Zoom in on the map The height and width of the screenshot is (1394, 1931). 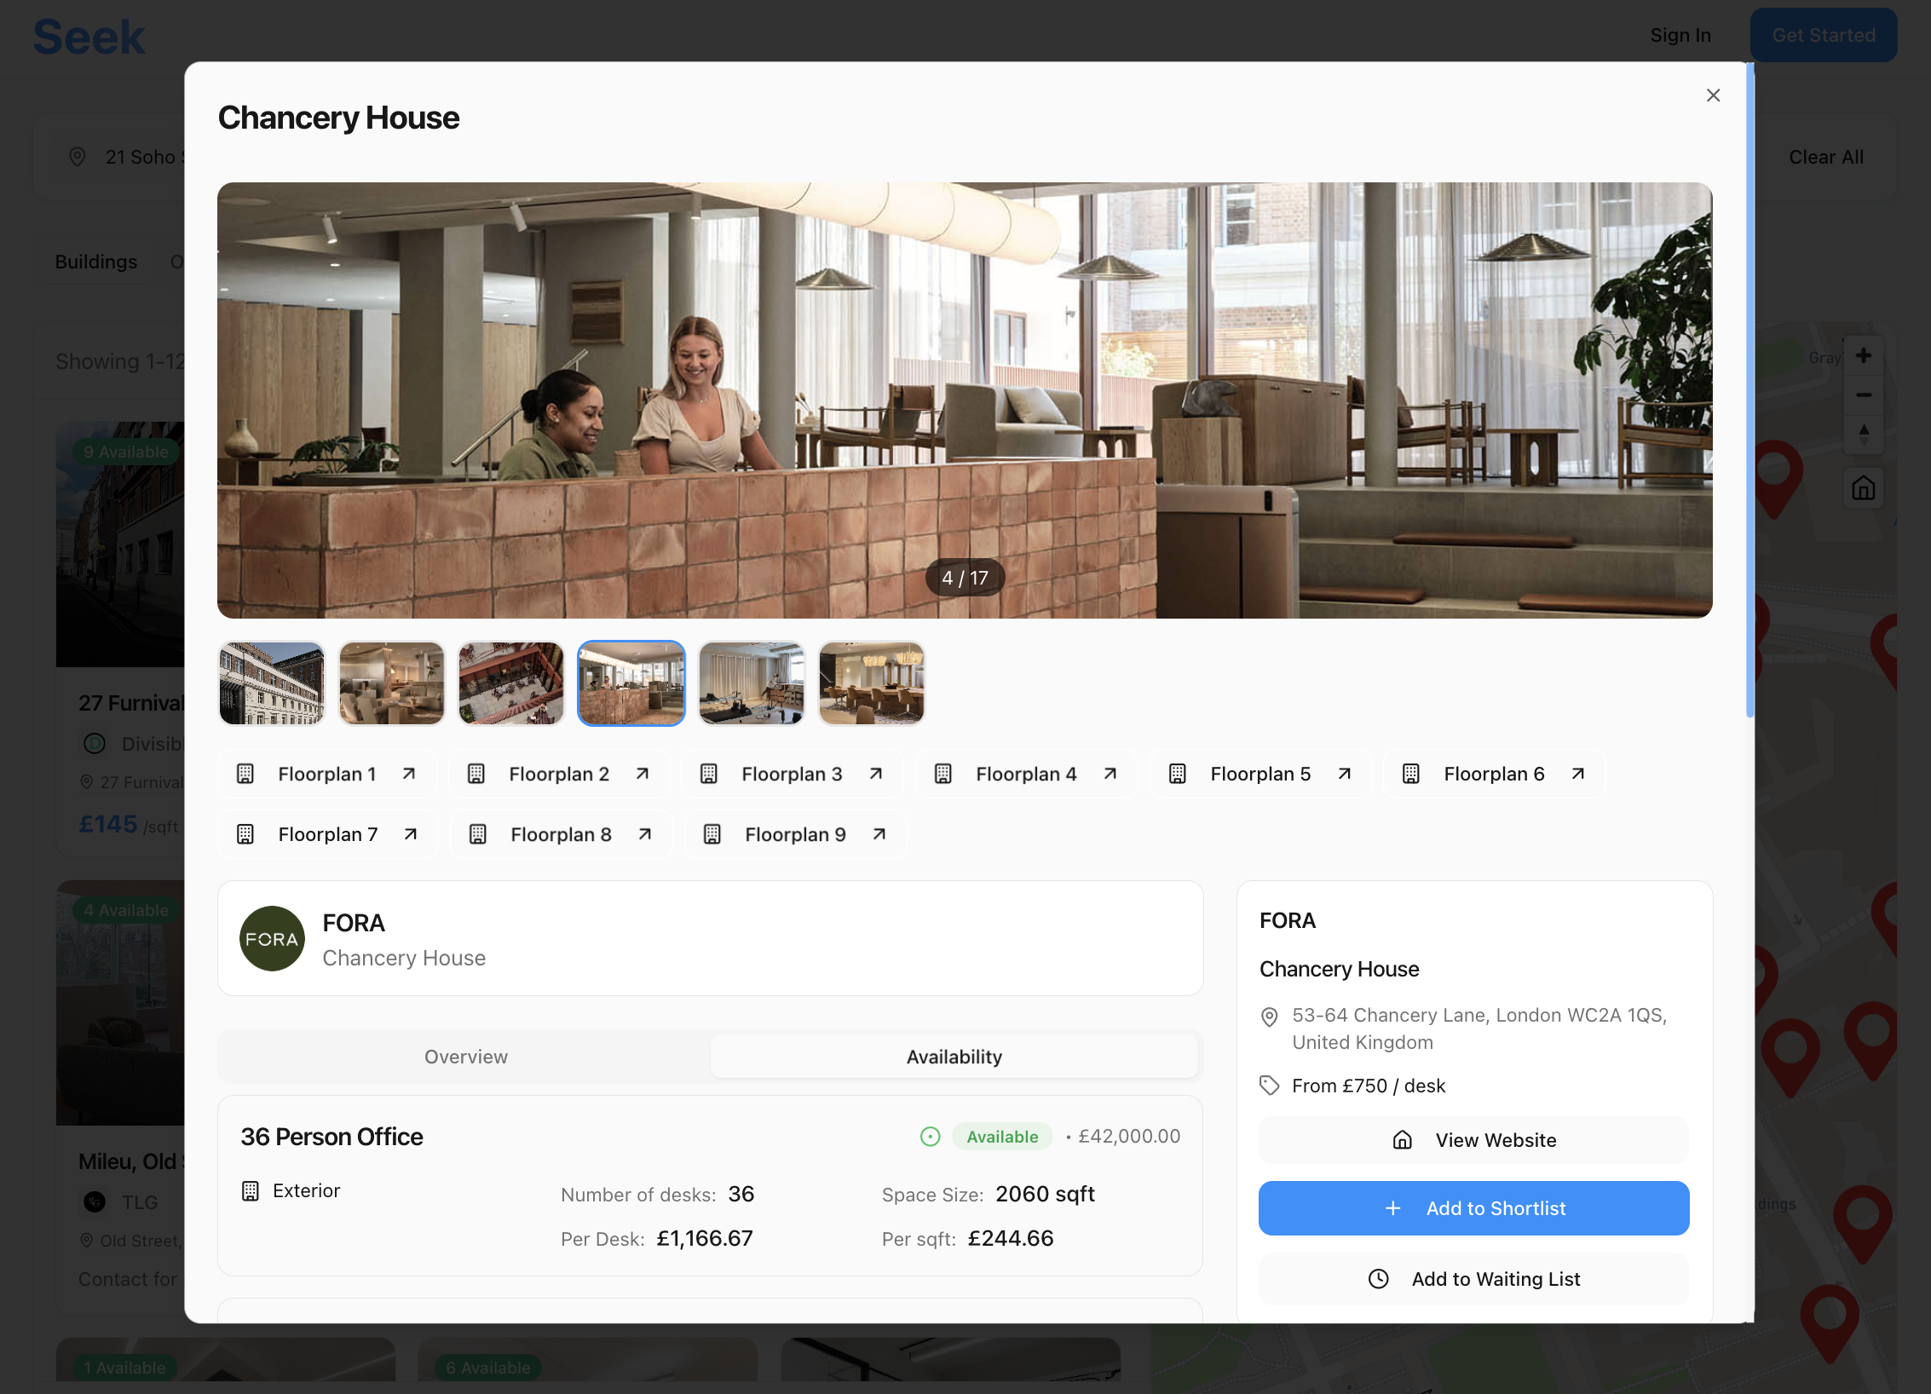click(x=1864, y=355)
